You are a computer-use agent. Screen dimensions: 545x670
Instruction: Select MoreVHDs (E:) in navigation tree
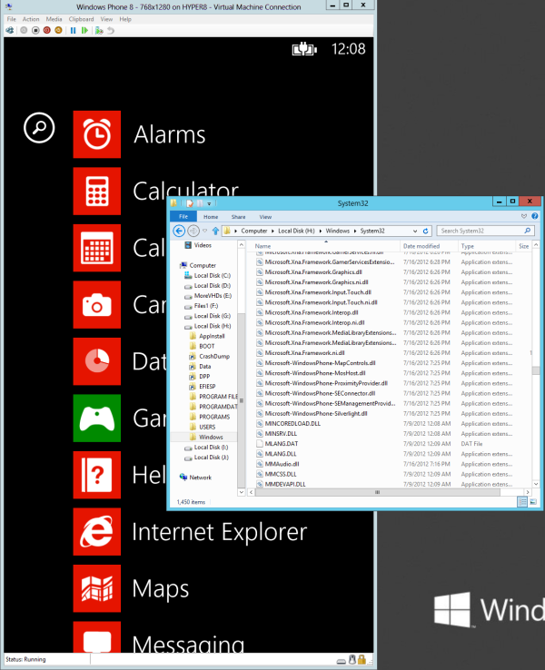pyautogui.click(x=213, y=296)
